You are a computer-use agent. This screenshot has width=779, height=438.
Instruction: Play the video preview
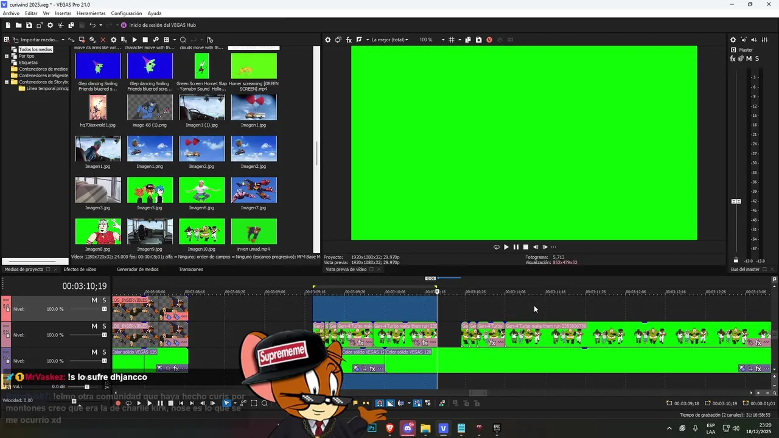click(506, 247)
